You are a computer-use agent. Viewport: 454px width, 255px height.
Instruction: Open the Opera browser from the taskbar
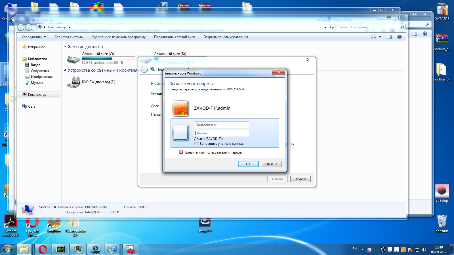click(43, 249)
